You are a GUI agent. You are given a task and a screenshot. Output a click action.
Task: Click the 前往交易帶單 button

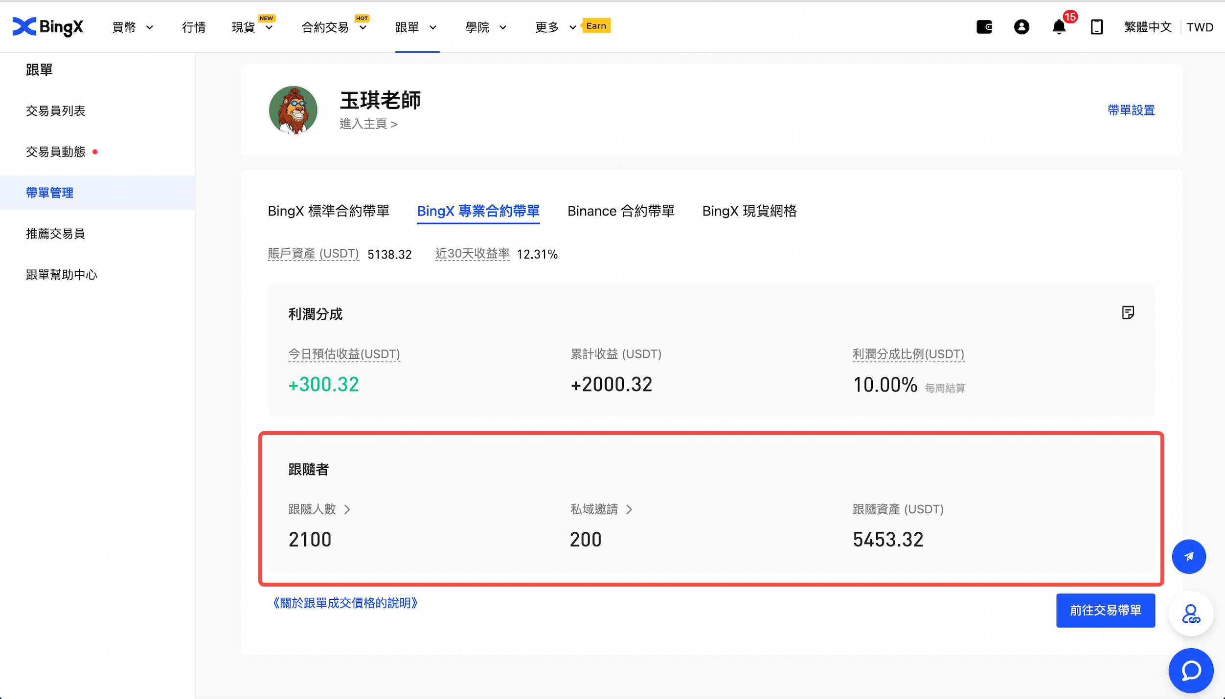[x=1105, y=611]
